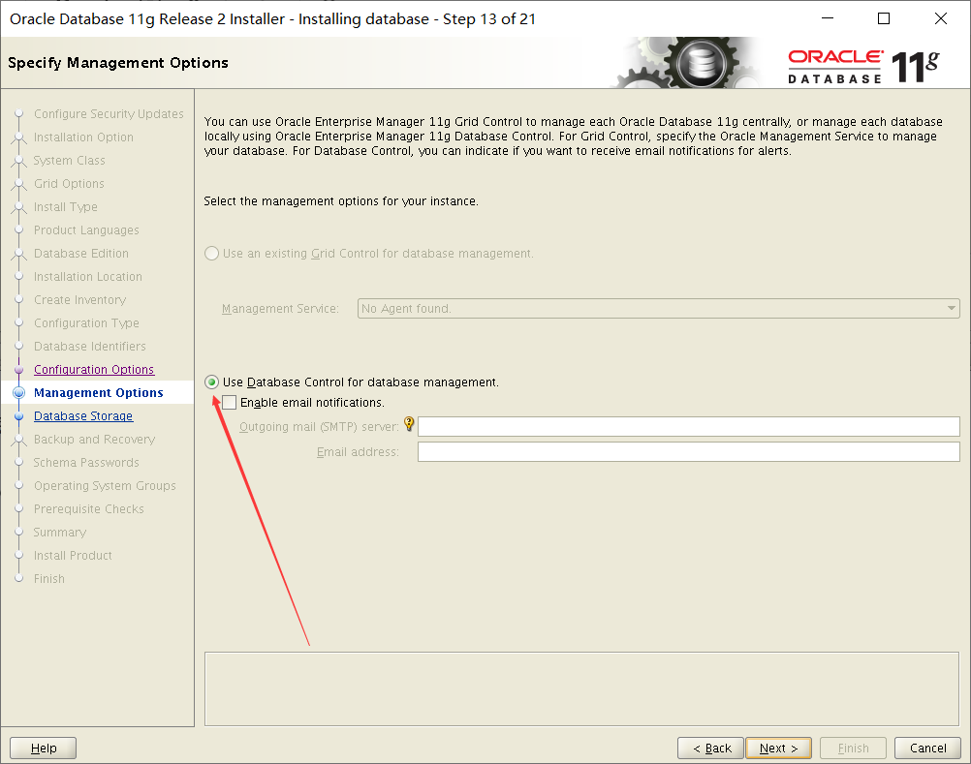Click the Summary step

click(59, 532)
